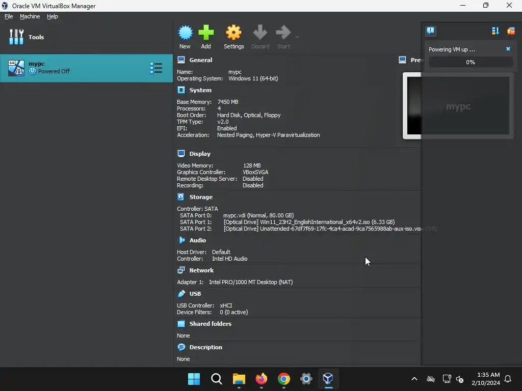Image resolution: width=522 pixels, height=391 pixels.
Task: Click the clear all notifications icon
Action: [x=511, y=31]
